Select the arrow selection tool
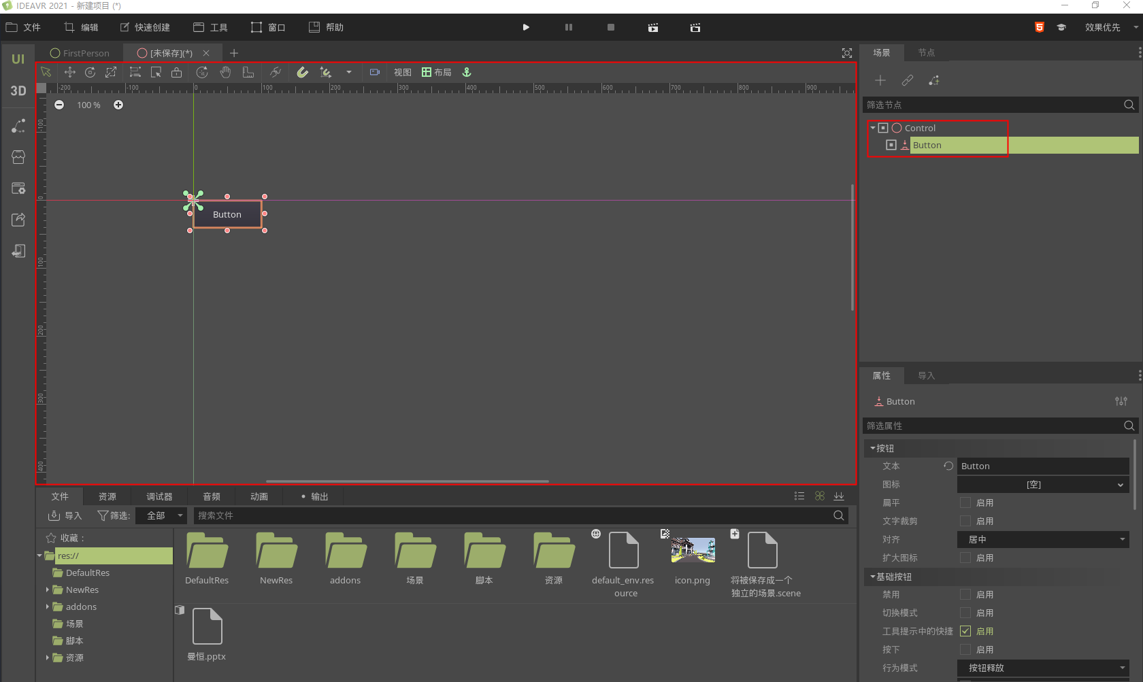Screen dimensions: 1143x682 (46, 72)
